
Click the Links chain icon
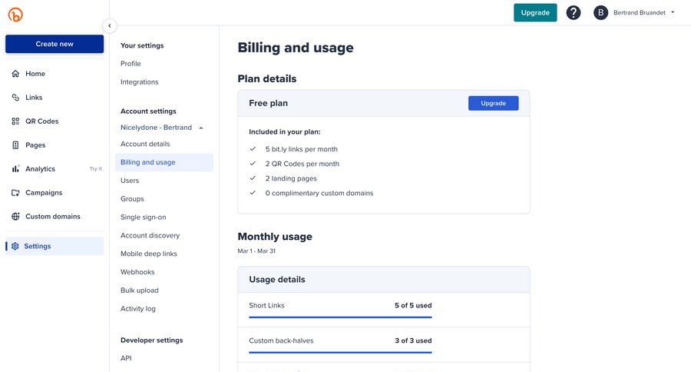15,98
